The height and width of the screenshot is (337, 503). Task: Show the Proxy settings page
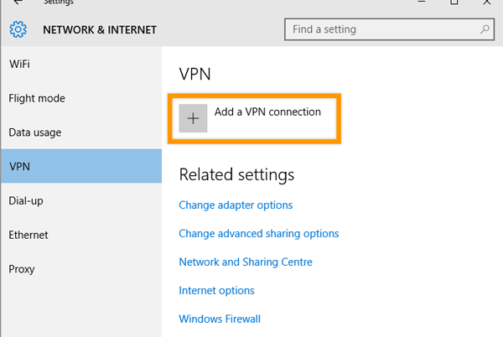click(22, 269)
